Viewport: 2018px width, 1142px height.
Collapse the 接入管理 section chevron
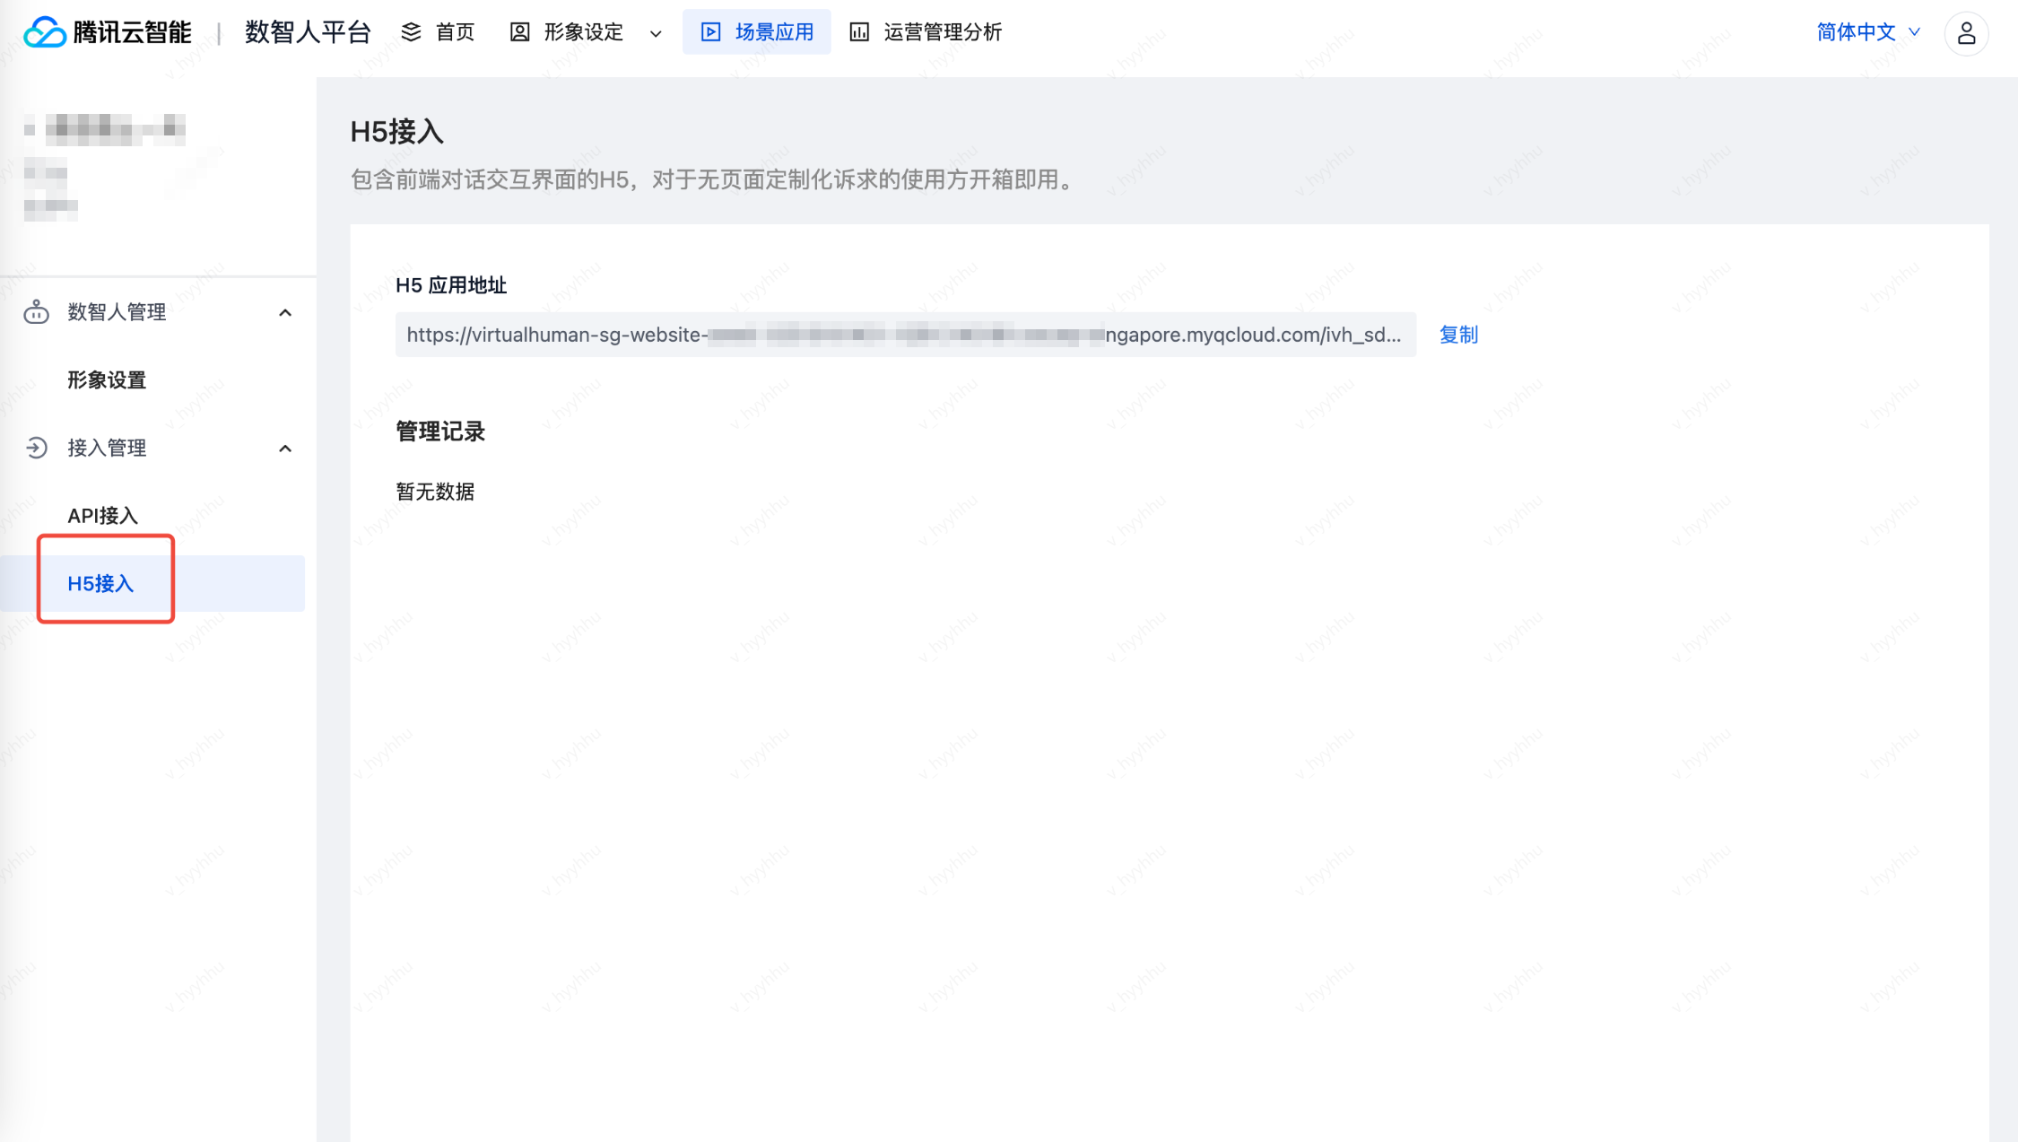285,448
